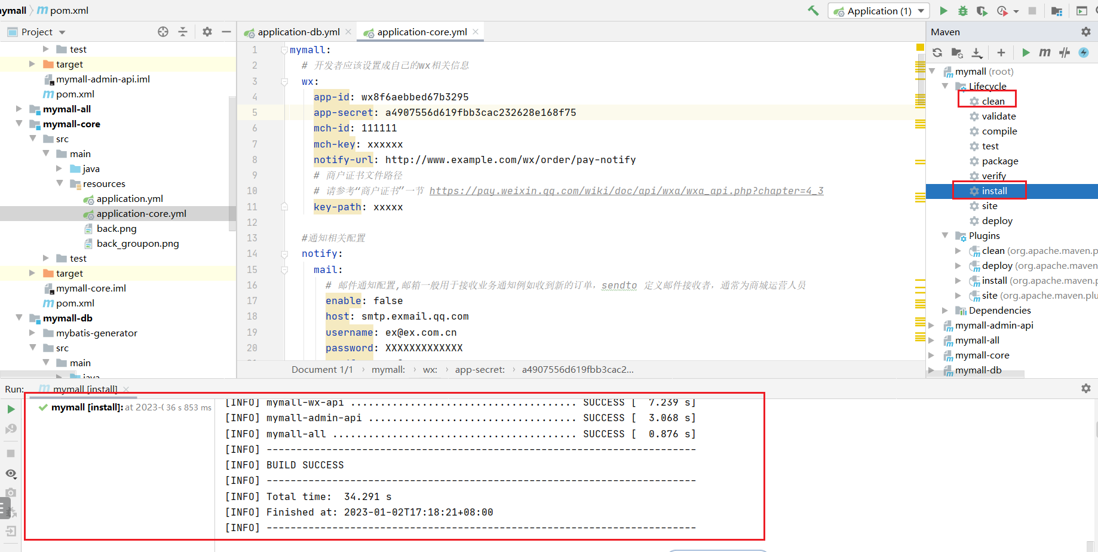This screenshot has height=552, width=1098.
Task: Click Generate sources and update folders icon
Action: pyautogui.click(x=957, y=53)
